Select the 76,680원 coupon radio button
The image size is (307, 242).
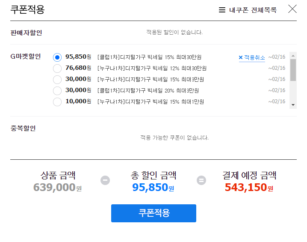click(57, 69)
